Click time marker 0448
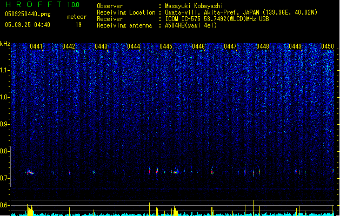 (x=263, y=46)
